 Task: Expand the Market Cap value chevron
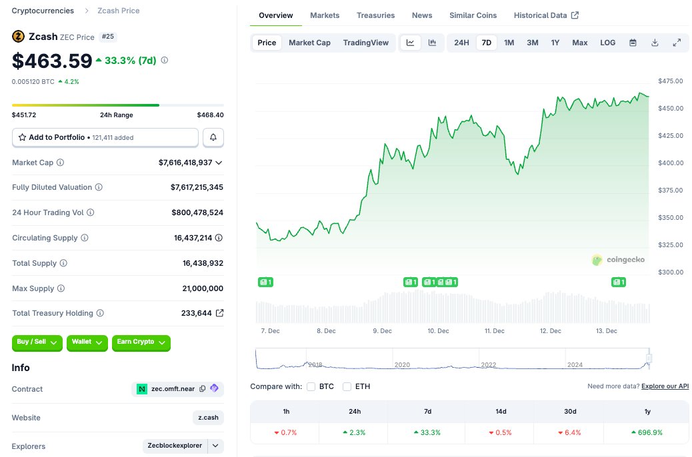[x=219, y=163]
